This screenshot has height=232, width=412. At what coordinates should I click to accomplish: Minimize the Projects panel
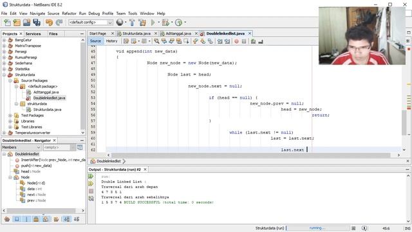tap(82, 34)
